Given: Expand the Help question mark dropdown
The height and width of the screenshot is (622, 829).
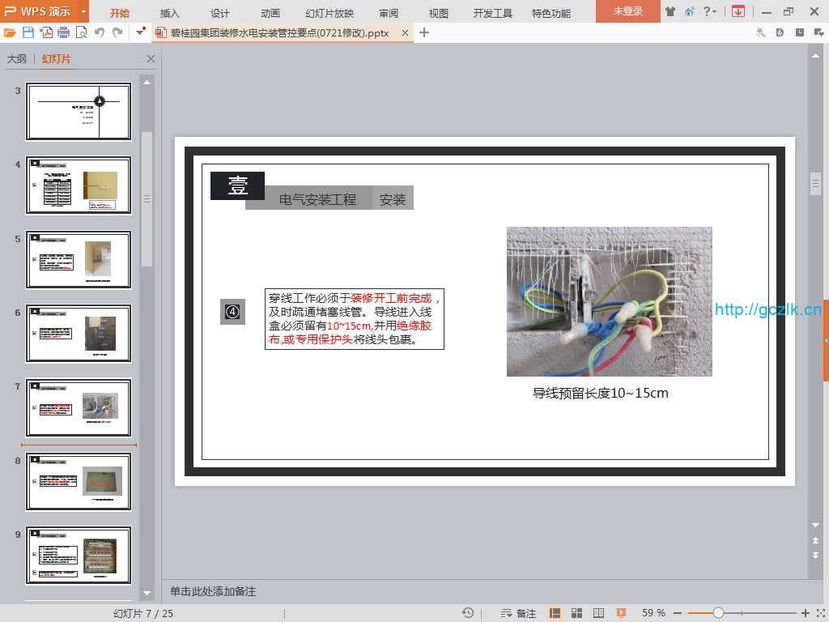Looking at the screenshot, I should (x=710, y=11).
